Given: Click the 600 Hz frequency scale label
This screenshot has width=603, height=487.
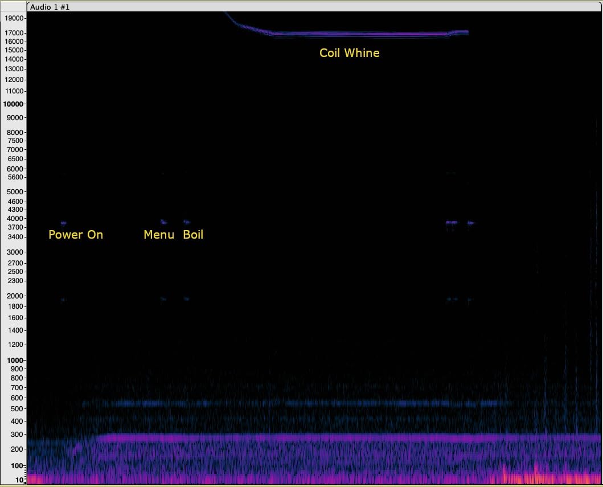Looking at the screenshot, I should pos(17,398).
